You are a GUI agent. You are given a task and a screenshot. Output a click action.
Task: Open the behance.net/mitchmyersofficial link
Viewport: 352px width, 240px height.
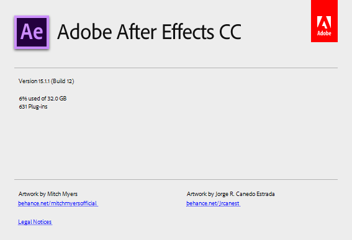tap(58, 203)
